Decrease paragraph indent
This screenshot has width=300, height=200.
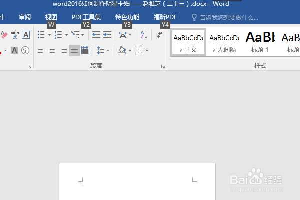pyautogui.click(x=96, y=35)
